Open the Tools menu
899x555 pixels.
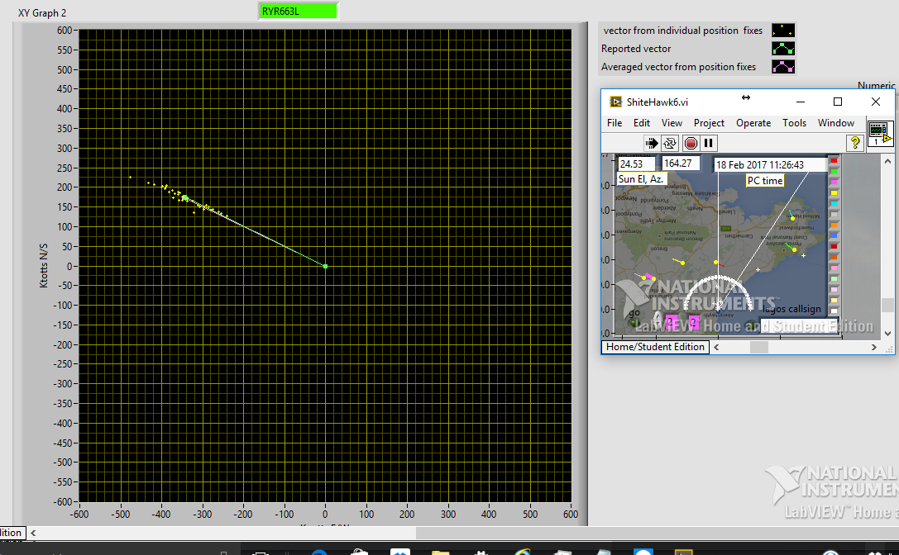[794, 123]
